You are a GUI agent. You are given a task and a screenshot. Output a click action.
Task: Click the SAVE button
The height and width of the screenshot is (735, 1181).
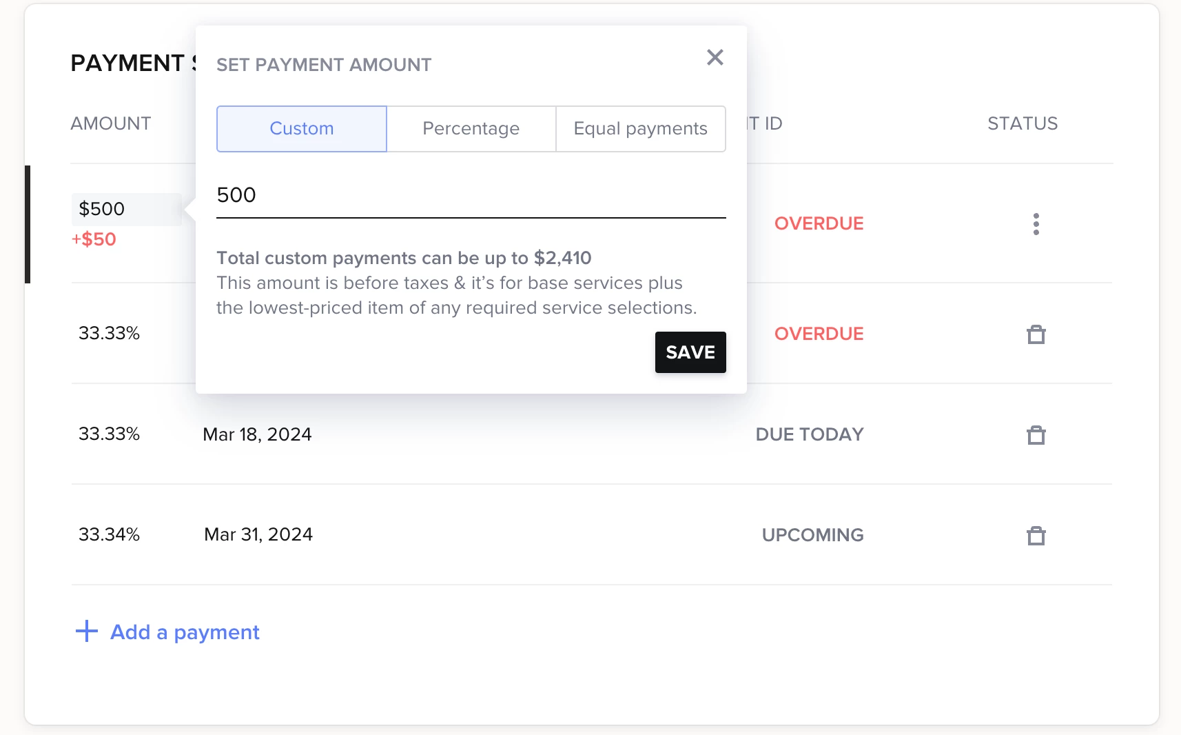tap(690, 352)
